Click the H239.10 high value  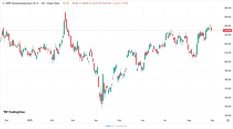pos(87,3)
